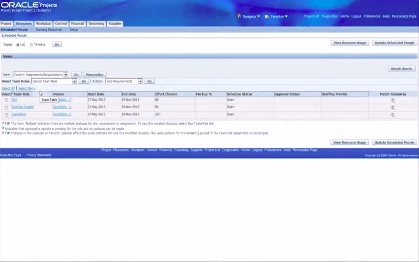Click checkmark icon beside Calendar changes tip

[x=3, y=133]
